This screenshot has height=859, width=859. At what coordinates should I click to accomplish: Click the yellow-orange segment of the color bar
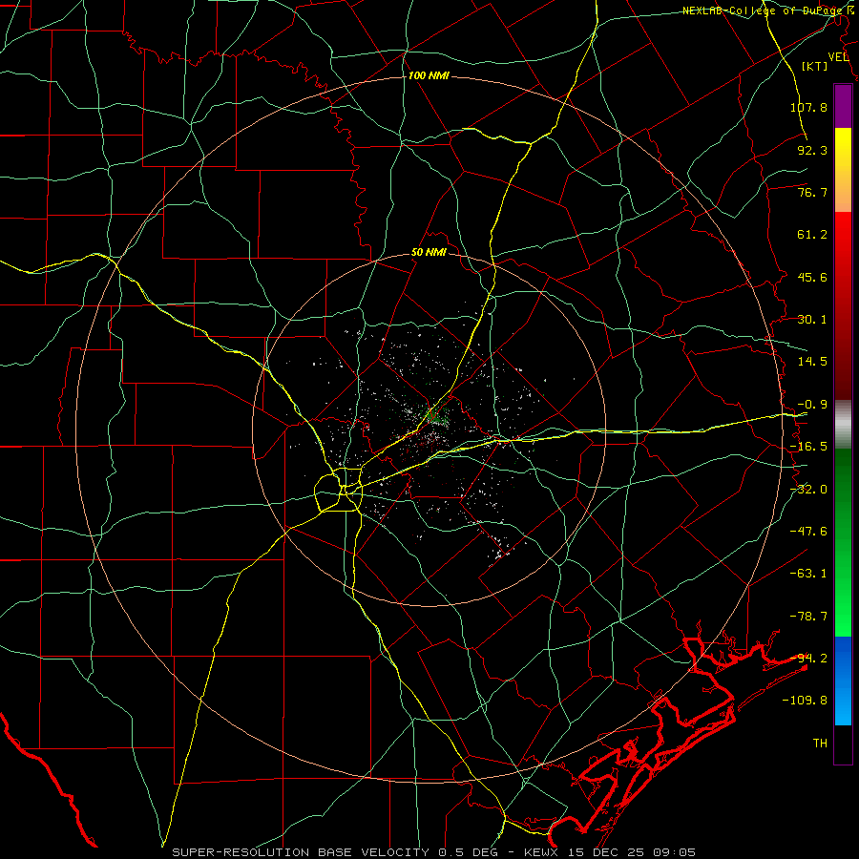coord(843,170)
